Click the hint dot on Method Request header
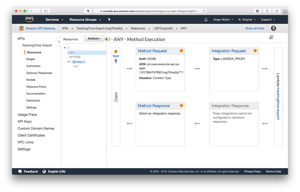300x192 pixels. [181, 51]
